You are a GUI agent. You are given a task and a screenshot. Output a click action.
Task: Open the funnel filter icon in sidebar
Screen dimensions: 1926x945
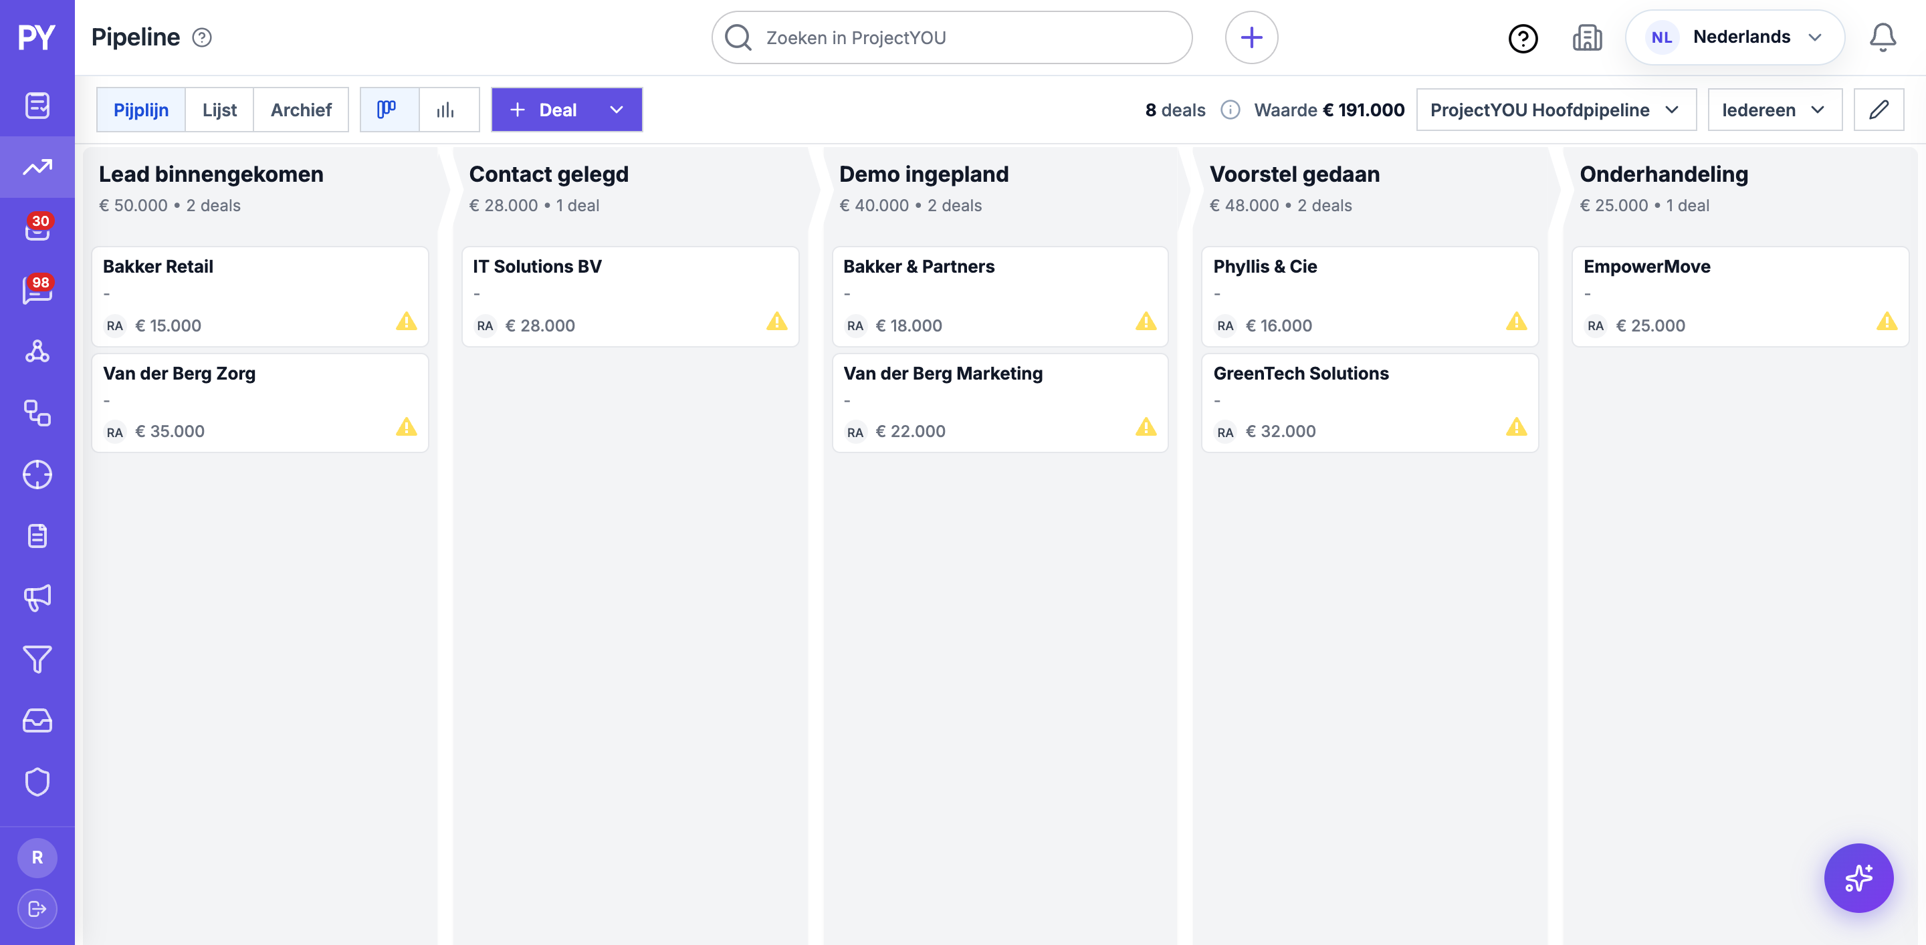tap(37, 659)
